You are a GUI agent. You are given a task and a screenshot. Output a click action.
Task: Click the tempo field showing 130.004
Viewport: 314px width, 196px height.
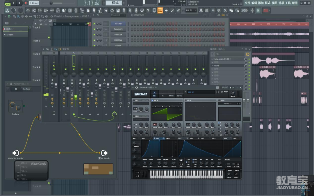[34, 3]
